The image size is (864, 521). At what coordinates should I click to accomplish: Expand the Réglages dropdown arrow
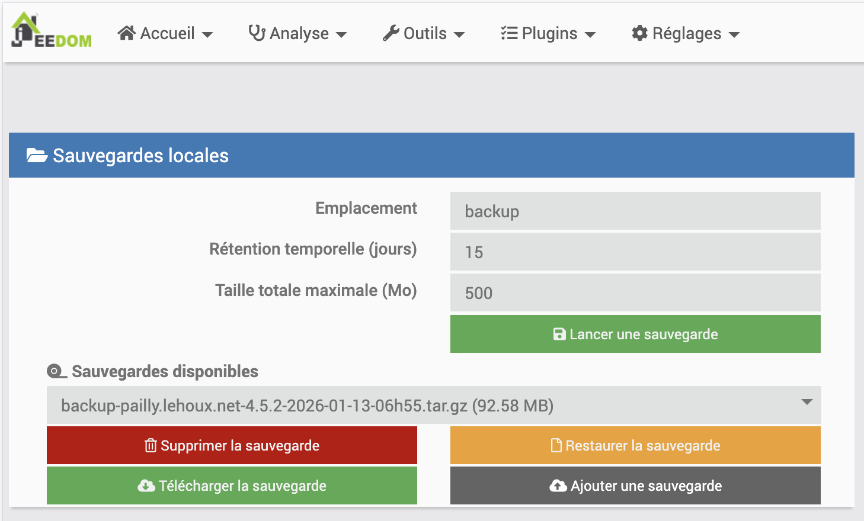pos(734,34)
